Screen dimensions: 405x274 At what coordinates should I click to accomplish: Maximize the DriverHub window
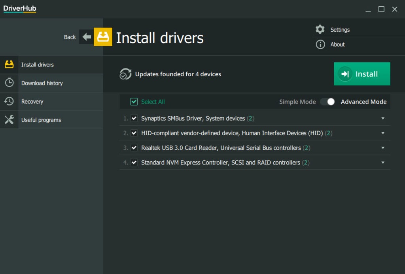click(x=381, y=9)
